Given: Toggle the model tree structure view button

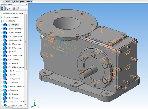Looking at the screenshot, I should click(x=2, y=8).
